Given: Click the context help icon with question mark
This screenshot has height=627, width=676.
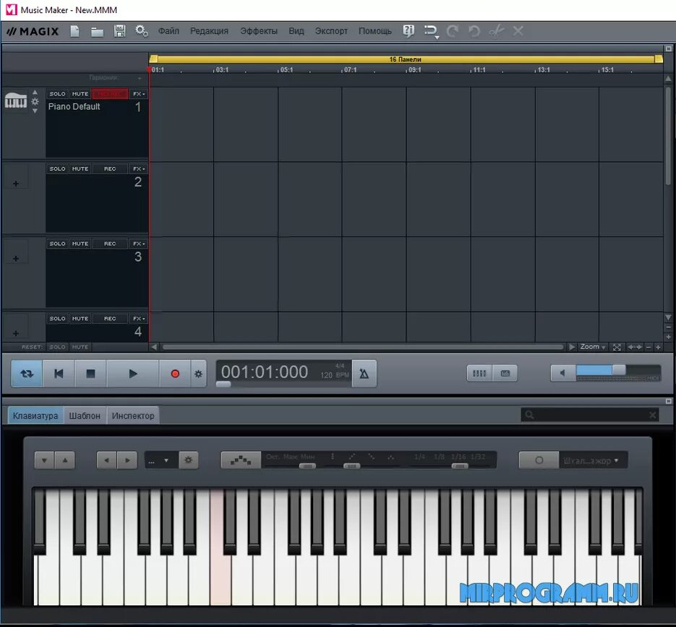Looking at the screenshot, I should coord(408,31).
